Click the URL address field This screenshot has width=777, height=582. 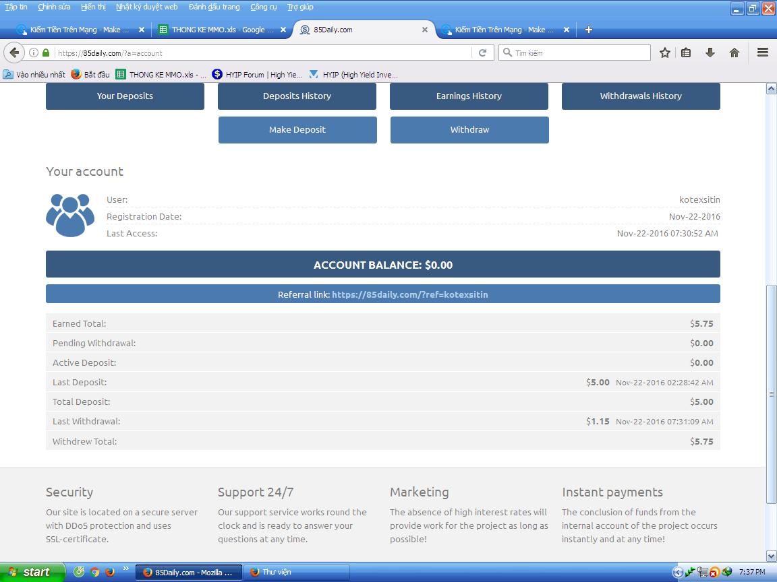pos(262,53)
